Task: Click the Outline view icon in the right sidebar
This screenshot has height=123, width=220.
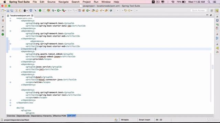Action: point(217,38)
